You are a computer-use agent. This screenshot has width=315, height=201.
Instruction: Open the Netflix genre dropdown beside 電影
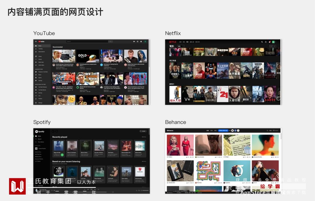click(x=181, y=46)
